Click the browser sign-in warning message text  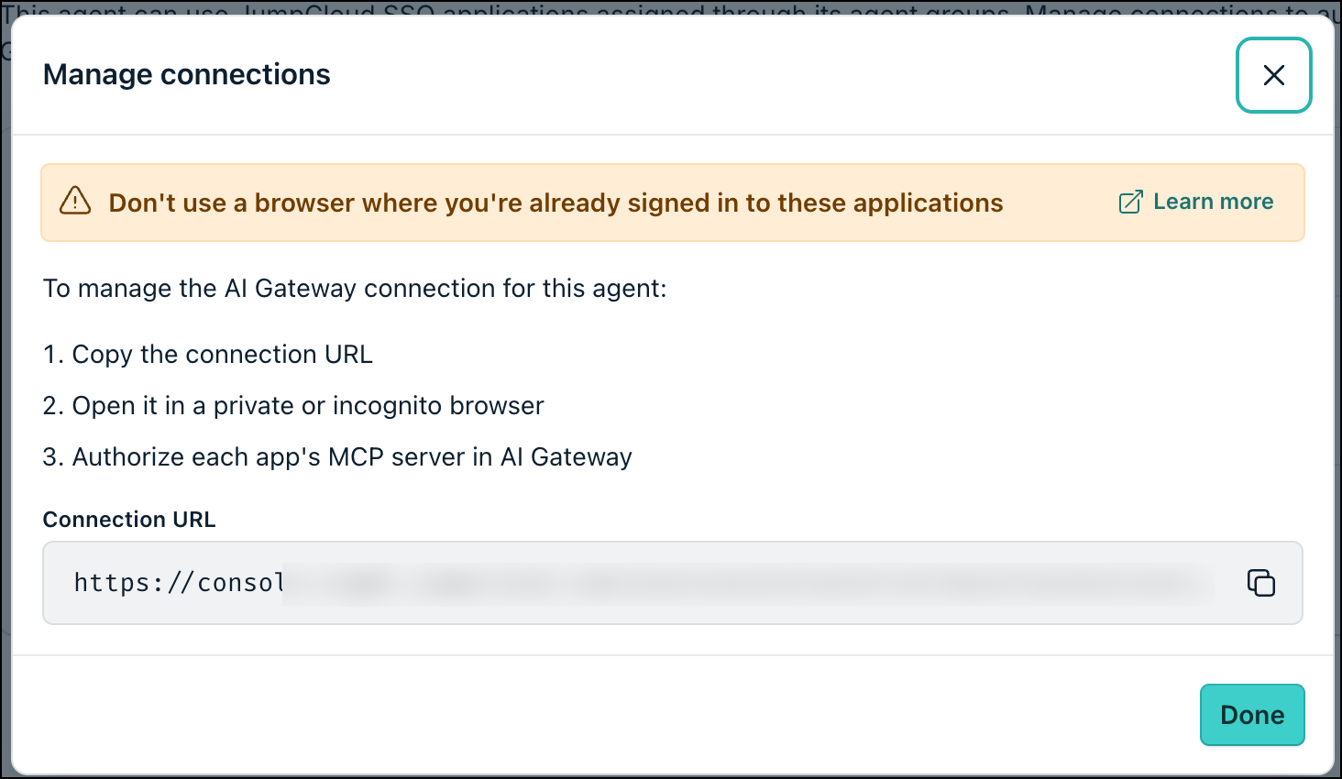tap(555, 203)
